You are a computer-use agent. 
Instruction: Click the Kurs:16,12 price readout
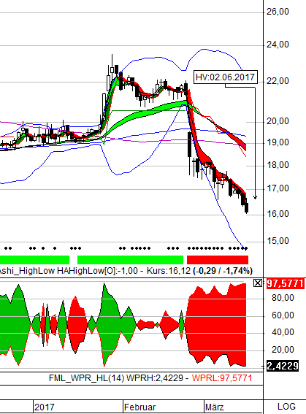click(169, 271)
